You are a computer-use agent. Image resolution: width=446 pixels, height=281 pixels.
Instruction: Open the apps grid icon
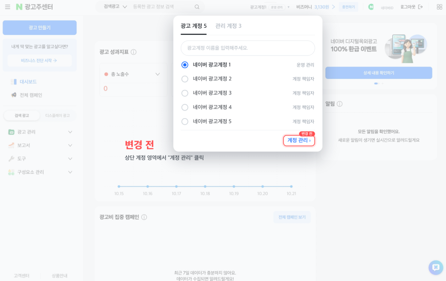[439, 7]
